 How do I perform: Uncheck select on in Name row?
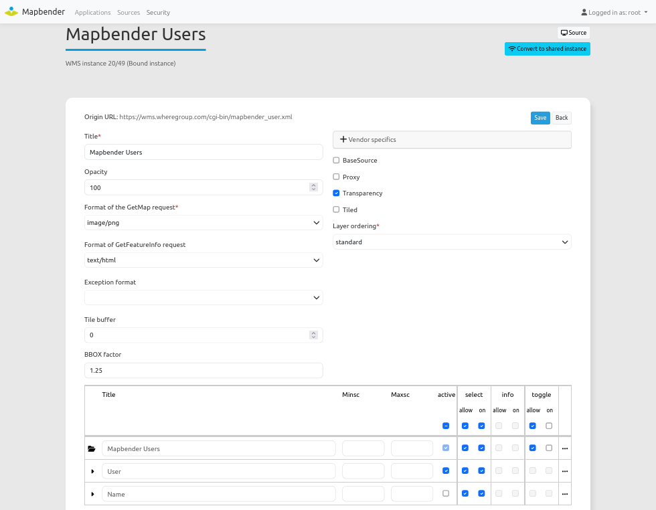point(481,493)
